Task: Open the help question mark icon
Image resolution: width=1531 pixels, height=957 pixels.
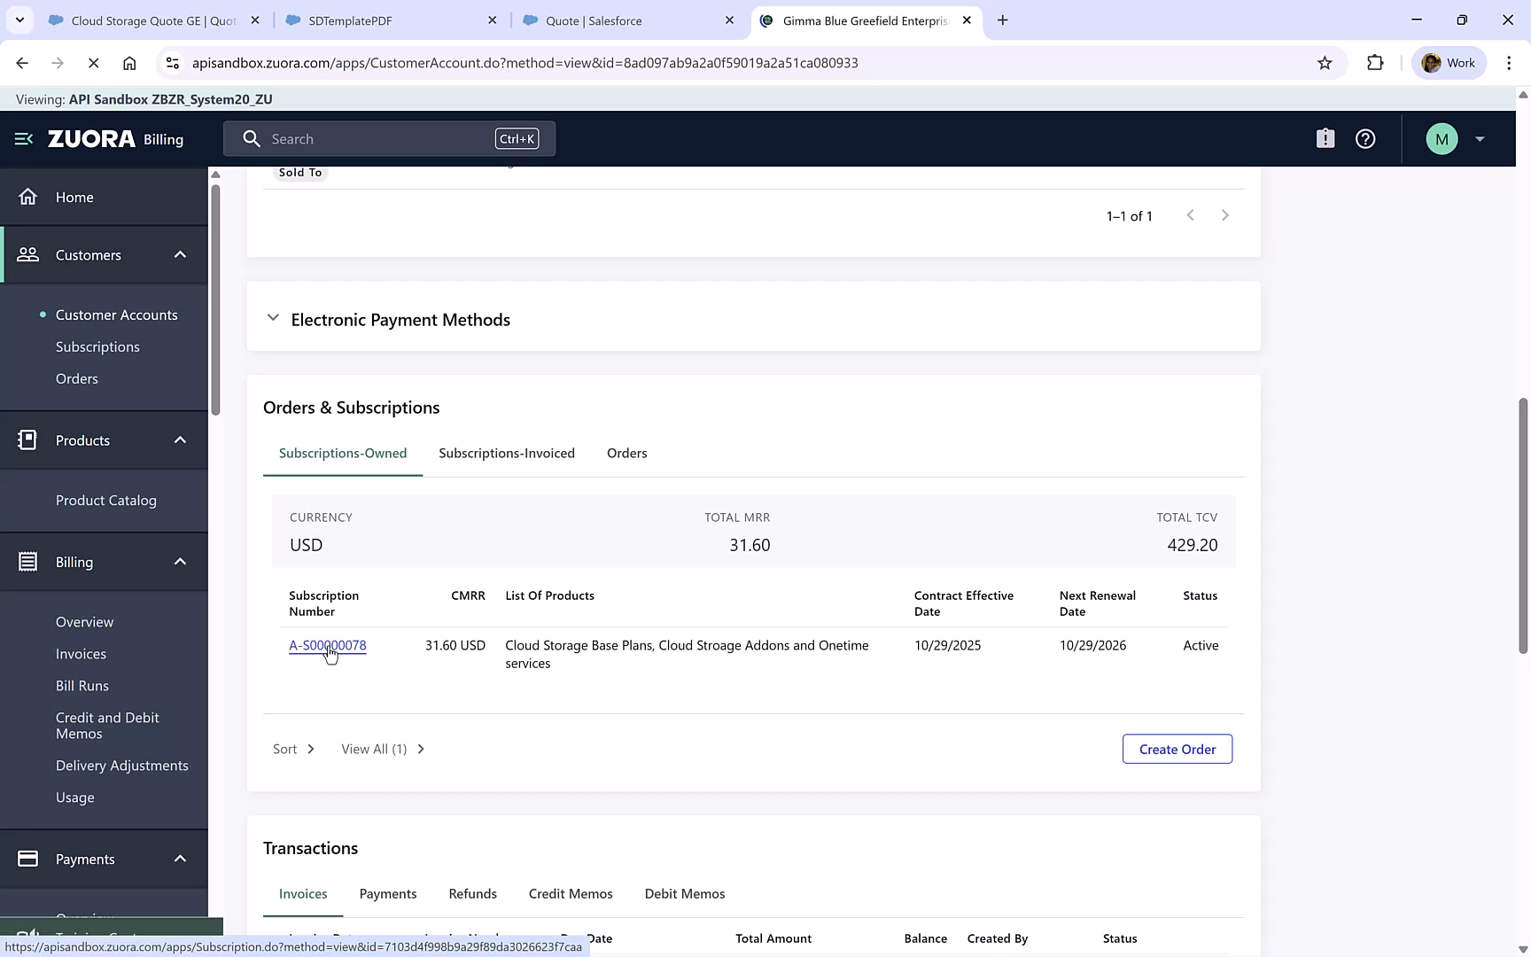Action: click(1364, 138)
